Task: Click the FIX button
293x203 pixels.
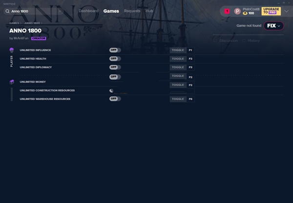Action: coord(273,26)
